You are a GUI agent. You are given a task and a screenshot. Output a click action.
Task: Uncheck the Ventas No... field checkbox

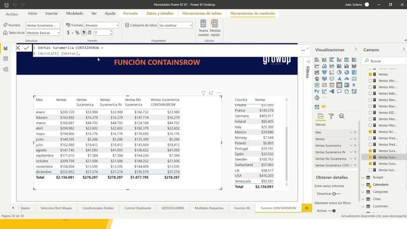tap(370, 132)
